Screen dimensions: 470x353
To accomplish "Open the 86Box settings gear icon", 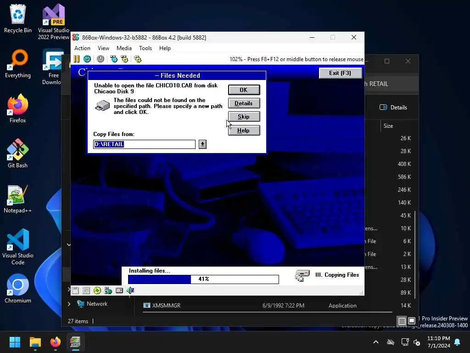I will click(138, 59).
